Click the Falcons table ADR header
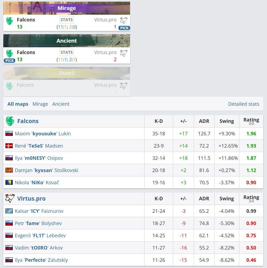 click(204, 121)
